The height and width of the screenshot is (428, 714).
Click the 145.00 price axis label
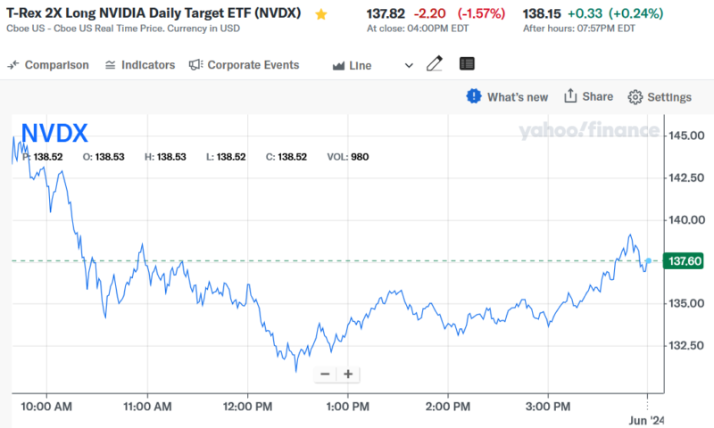688,136
